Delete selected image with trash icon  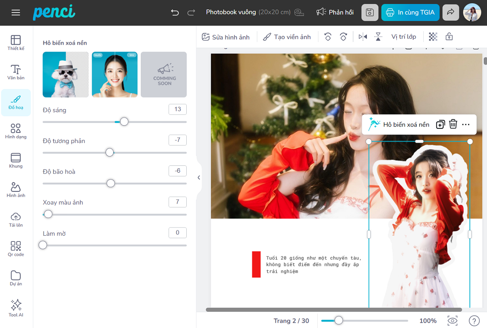click(x=453, y=124)
